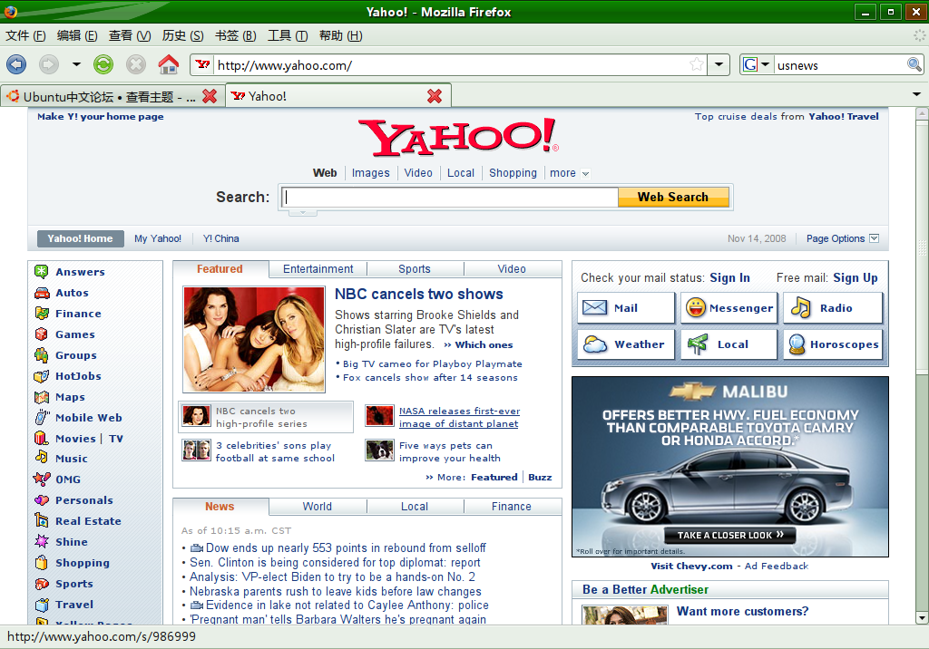929x649 pixels.
Task: Switch to the Ubuntu中文论坛 browser tab
Action: pos(112,96)
